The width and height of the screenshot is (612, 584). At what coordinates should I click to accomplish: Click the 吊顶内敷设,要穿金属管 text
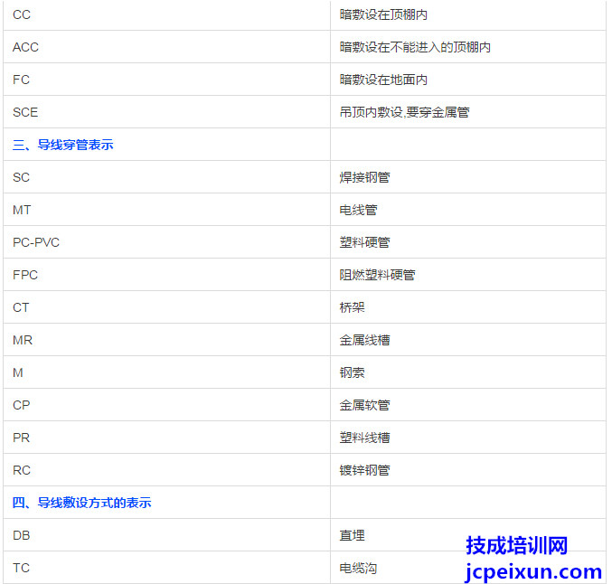tap(404, 112)
